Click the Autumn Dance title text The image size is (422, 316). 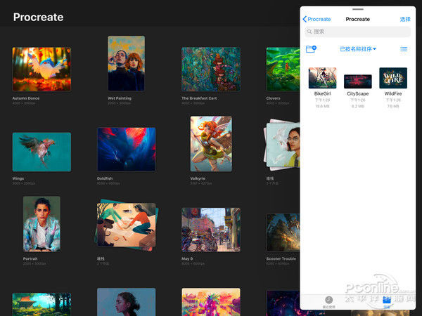[26, 98]
